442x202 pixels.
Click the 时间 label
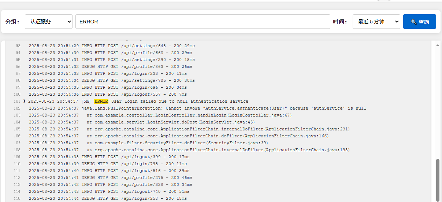(x=340, y=22)
